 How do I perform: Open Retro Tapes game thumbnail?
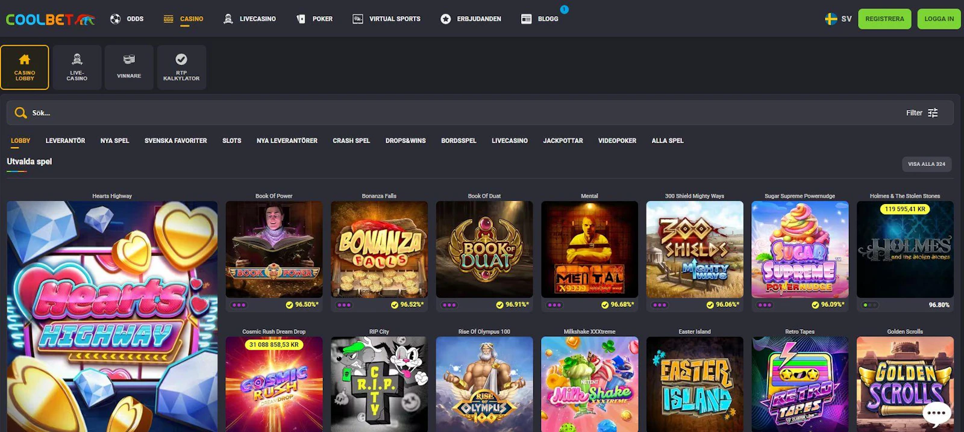tap(800, 384)
